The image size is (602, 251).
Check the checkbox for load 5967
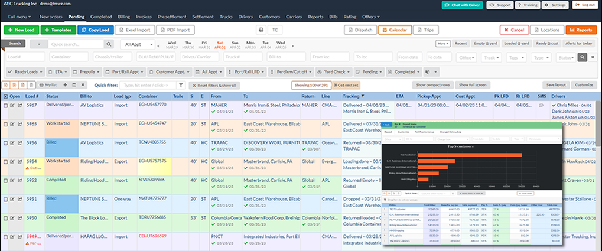click(5, 105)
